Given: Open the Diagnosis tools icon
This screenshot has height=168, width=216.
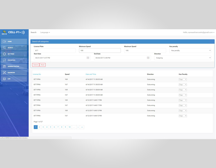Looking at the screenshot, I should [x=4, y=73].
